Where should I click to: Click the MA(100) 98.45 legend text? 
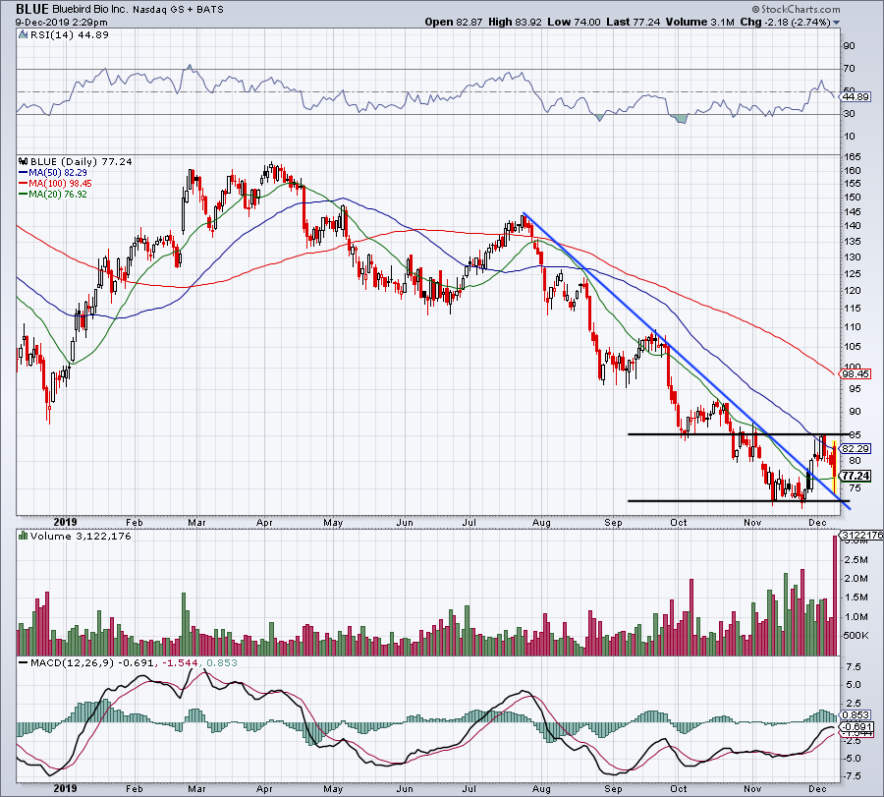[60, 184]
